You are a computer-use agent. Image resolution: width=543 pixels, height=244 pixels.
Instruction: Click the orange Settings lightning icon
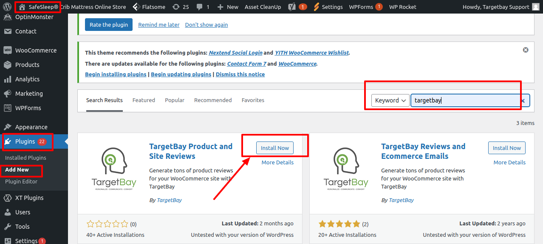[317, 7]
